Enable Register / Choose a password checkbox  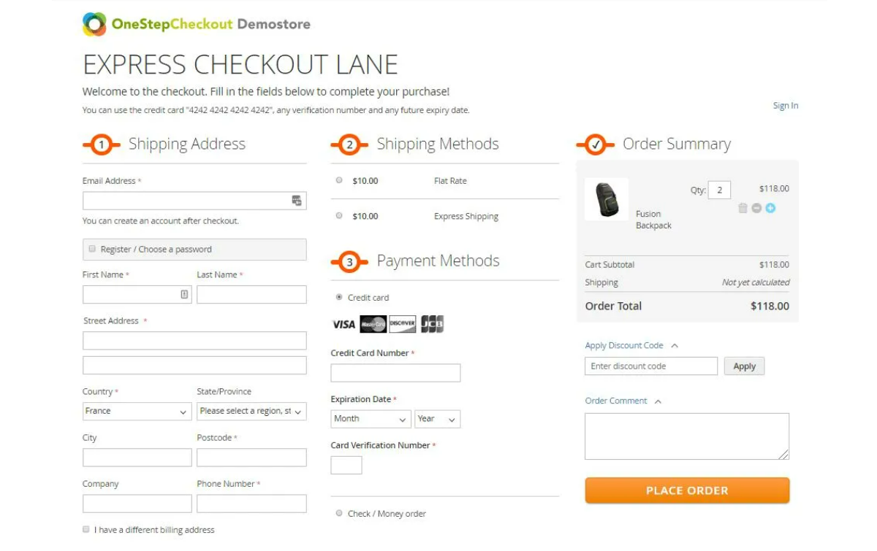pyautogui.click(x=92, y=249)
